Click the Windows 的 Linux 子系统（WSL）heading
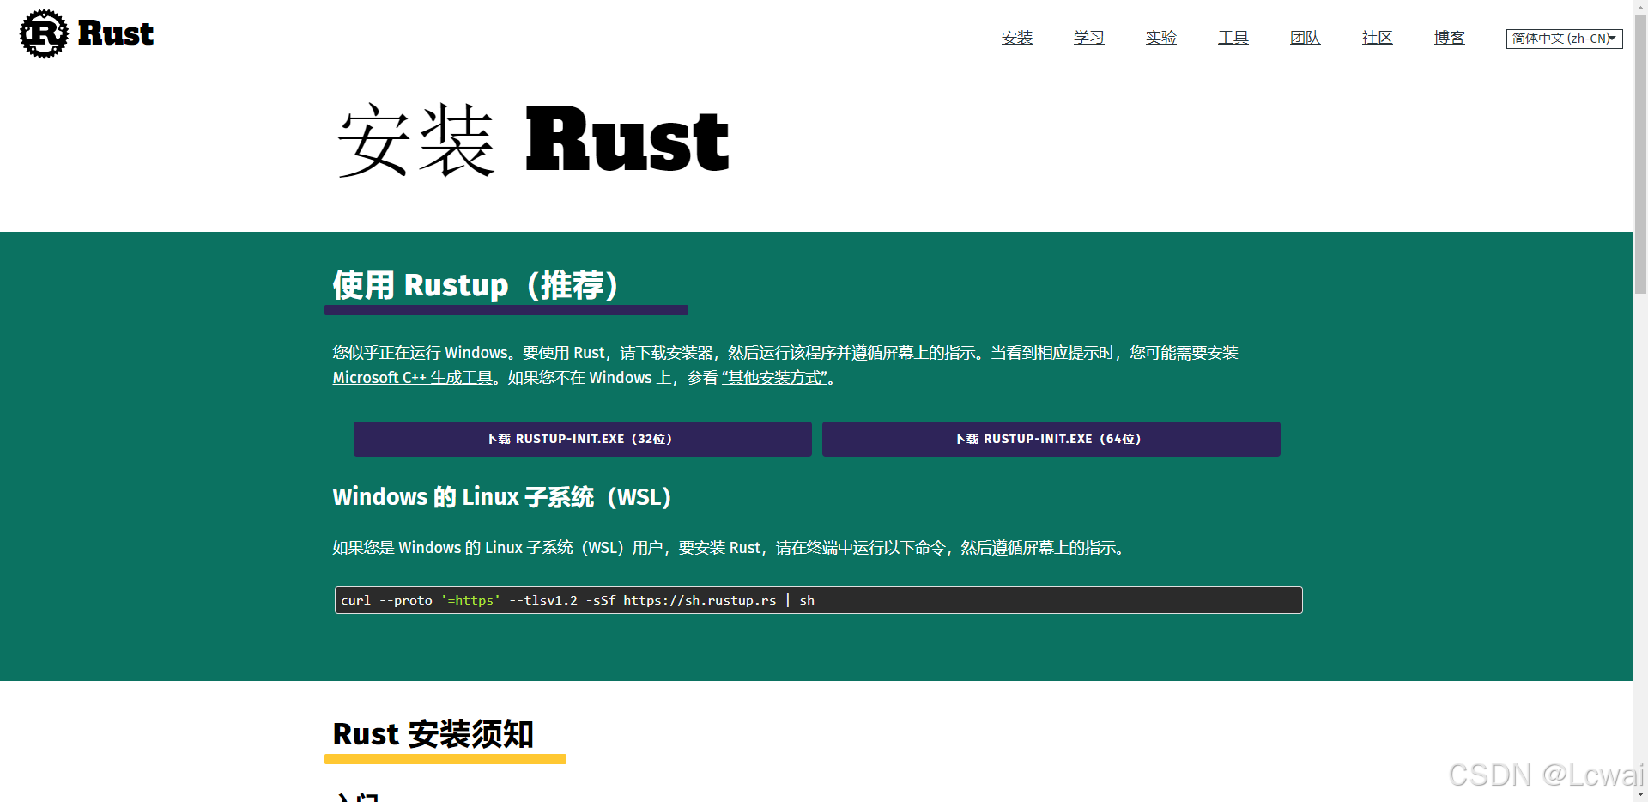The height and width of the screenshot is (802, 1648). (x=502, y=497)
